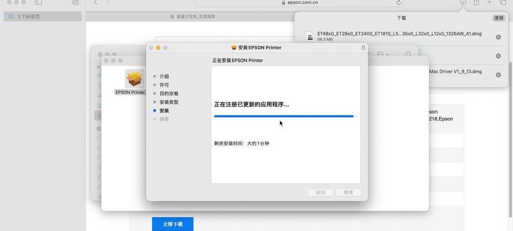Add a new tab with the plus icon
The width and height of the screenshot is (513, 231).
(x=489, y=2)
